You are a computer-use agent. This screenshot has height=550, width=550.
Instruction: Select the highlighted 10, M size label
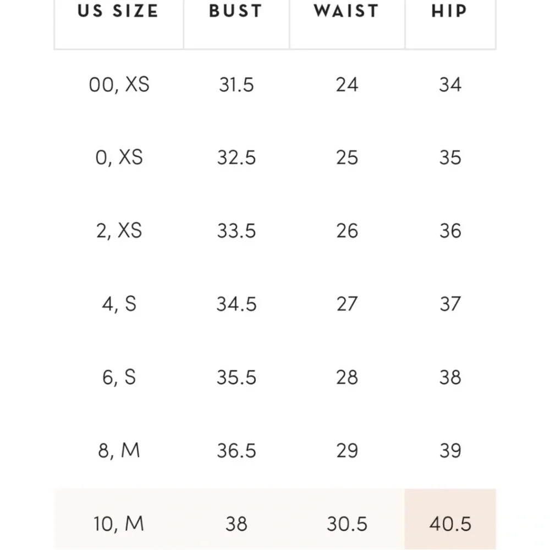point(119,524)
